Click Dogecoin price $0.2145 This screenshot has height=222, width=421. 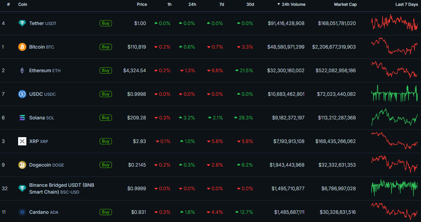coord(137,165)
